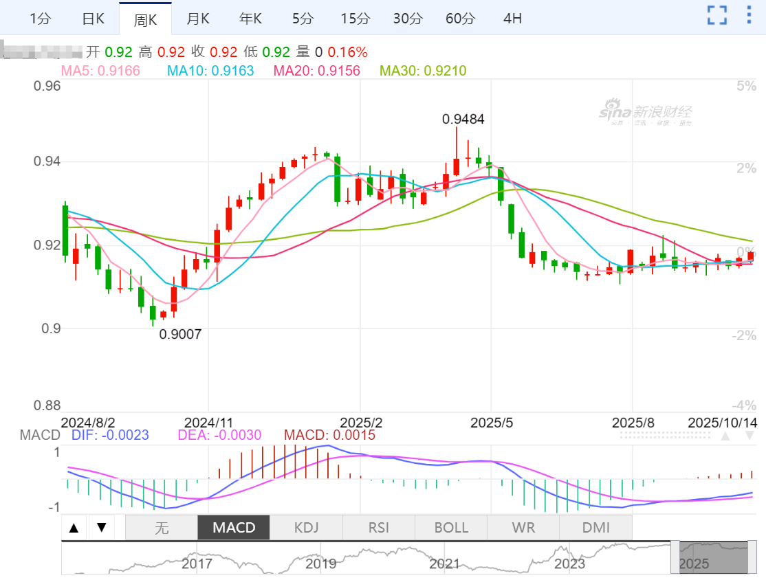The width and height of the screenshot is (766, 580).
Task: Switch to the 日K daily chart tab
Action: (x=93, y=19)
